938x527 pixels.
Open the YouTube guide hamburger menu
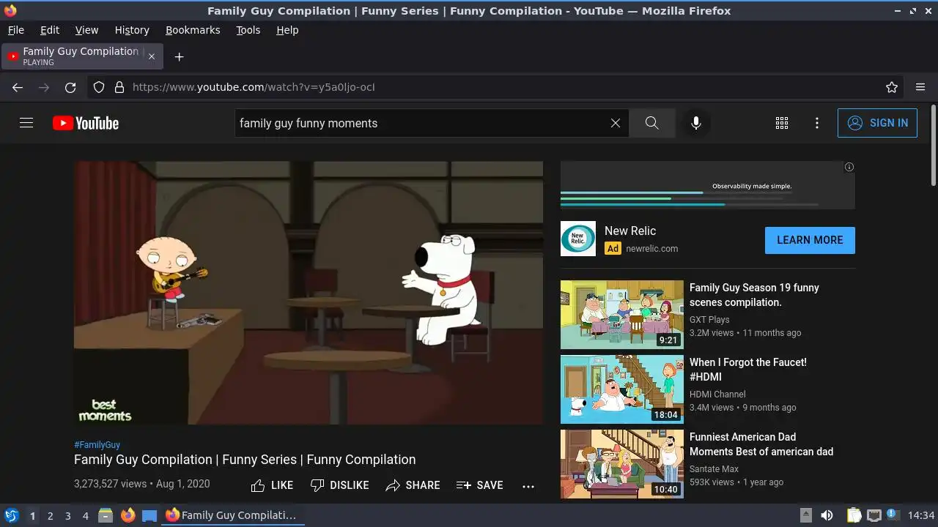(x=26, y=123)
